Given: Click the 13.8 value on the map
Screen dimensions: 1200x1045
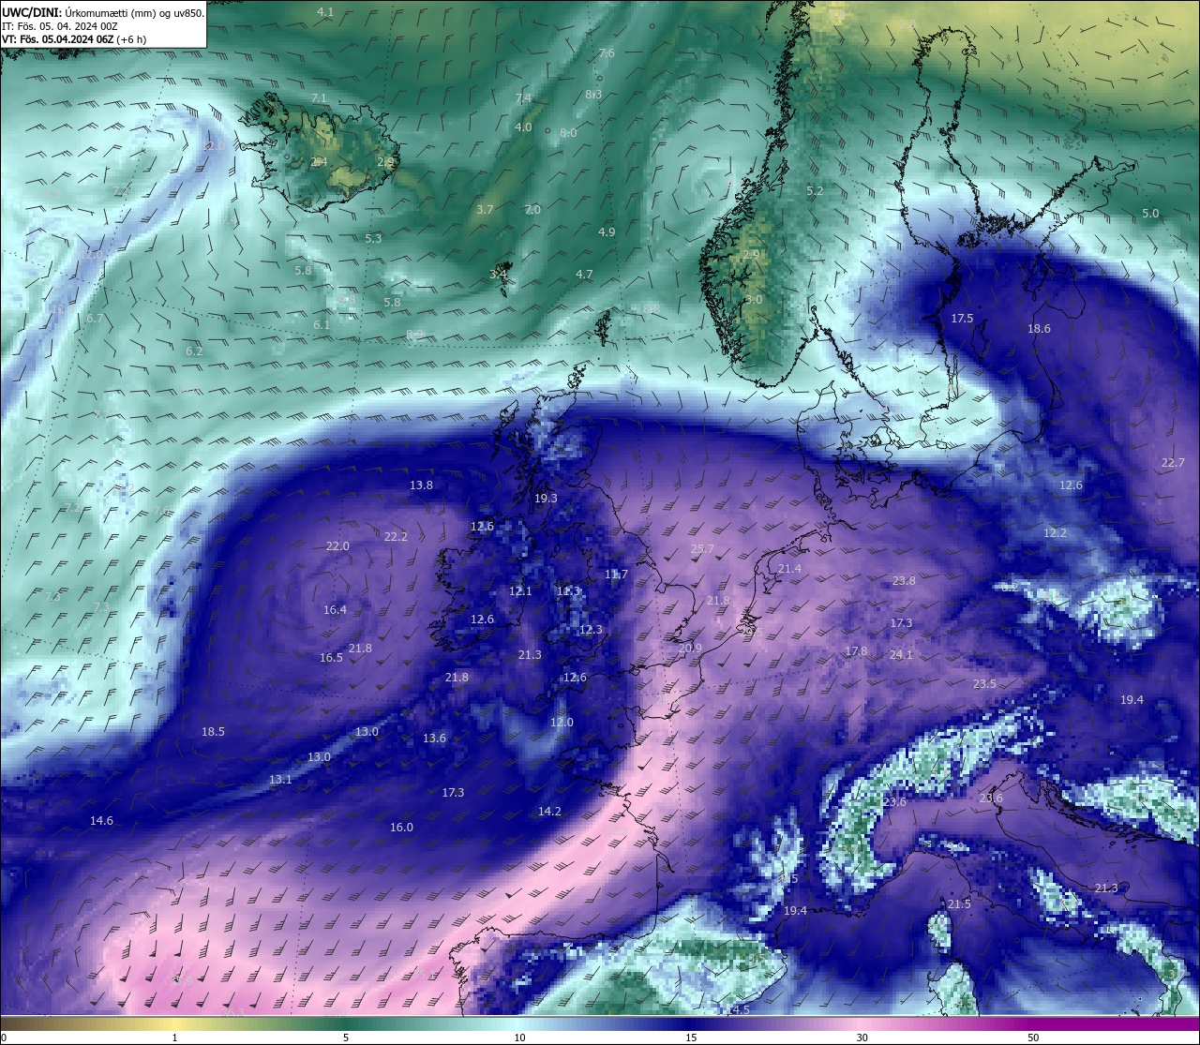Looking at the screenshot, I should 421,485.
